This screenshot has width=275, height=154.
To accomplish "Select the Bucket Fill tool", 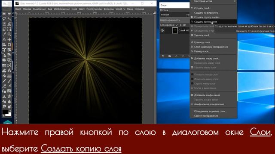I will pyautogui.click(x=4, y=76).
